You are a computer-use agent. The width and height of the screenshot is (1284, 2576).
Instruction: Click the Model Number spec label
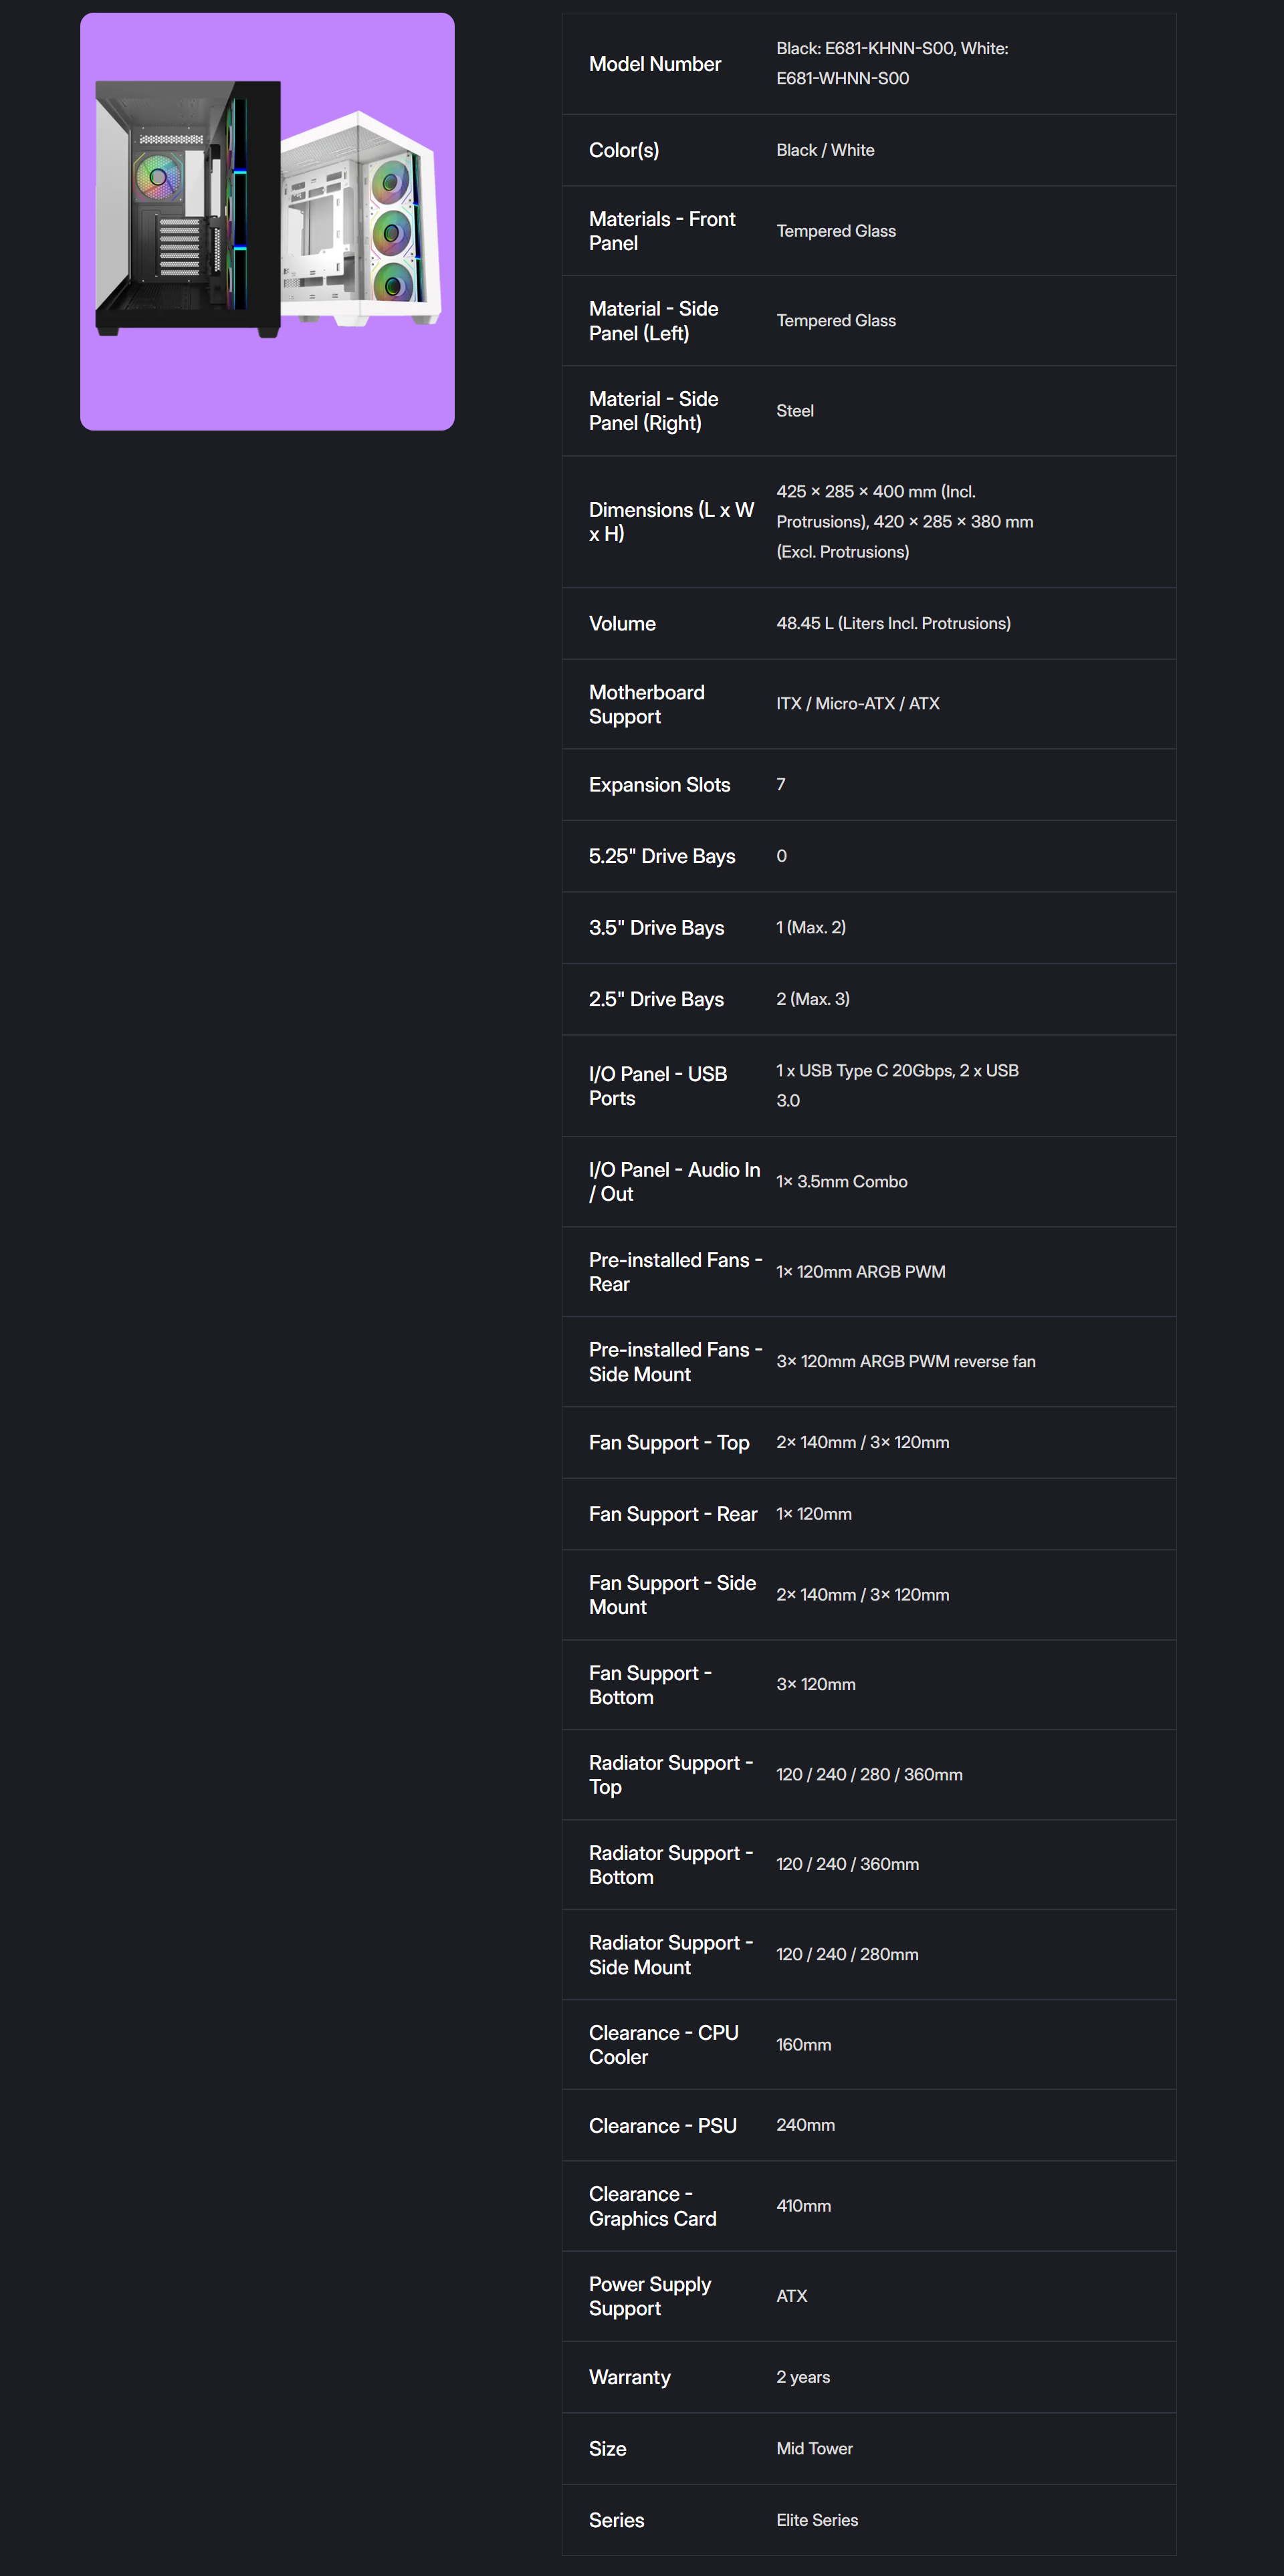[654, 64]
